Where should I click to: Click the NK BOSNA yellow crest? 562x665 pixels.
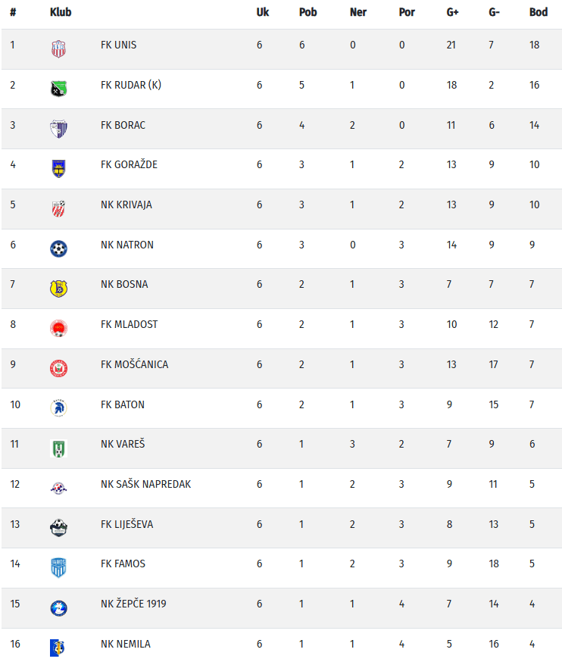[x=58, y=289]
